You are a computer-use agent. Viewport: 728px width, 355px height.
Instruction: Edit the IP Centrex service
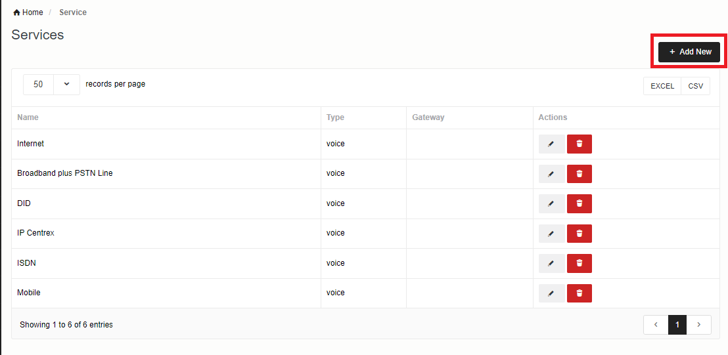point(551,234)
